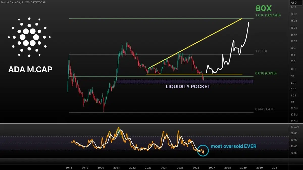This screenshot has width=303, height=170.
Task: Click the 40.00 value on RSI scale
Action: pyautogui.click(x=294, y=146)
